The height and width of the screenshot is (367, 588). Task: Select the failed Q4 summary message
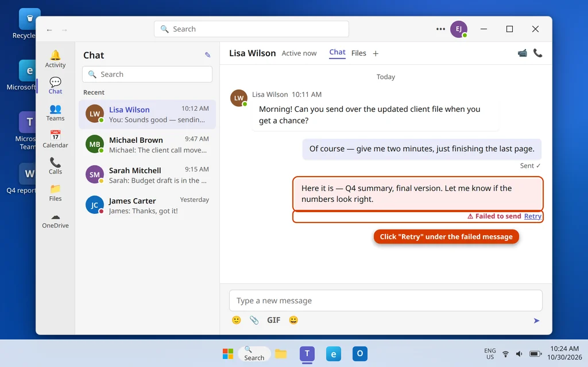[x=418, y=194]
